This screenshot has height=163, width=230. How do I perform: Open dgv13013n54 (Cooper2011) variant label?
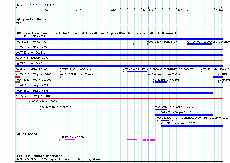click(x=173, y=112)
